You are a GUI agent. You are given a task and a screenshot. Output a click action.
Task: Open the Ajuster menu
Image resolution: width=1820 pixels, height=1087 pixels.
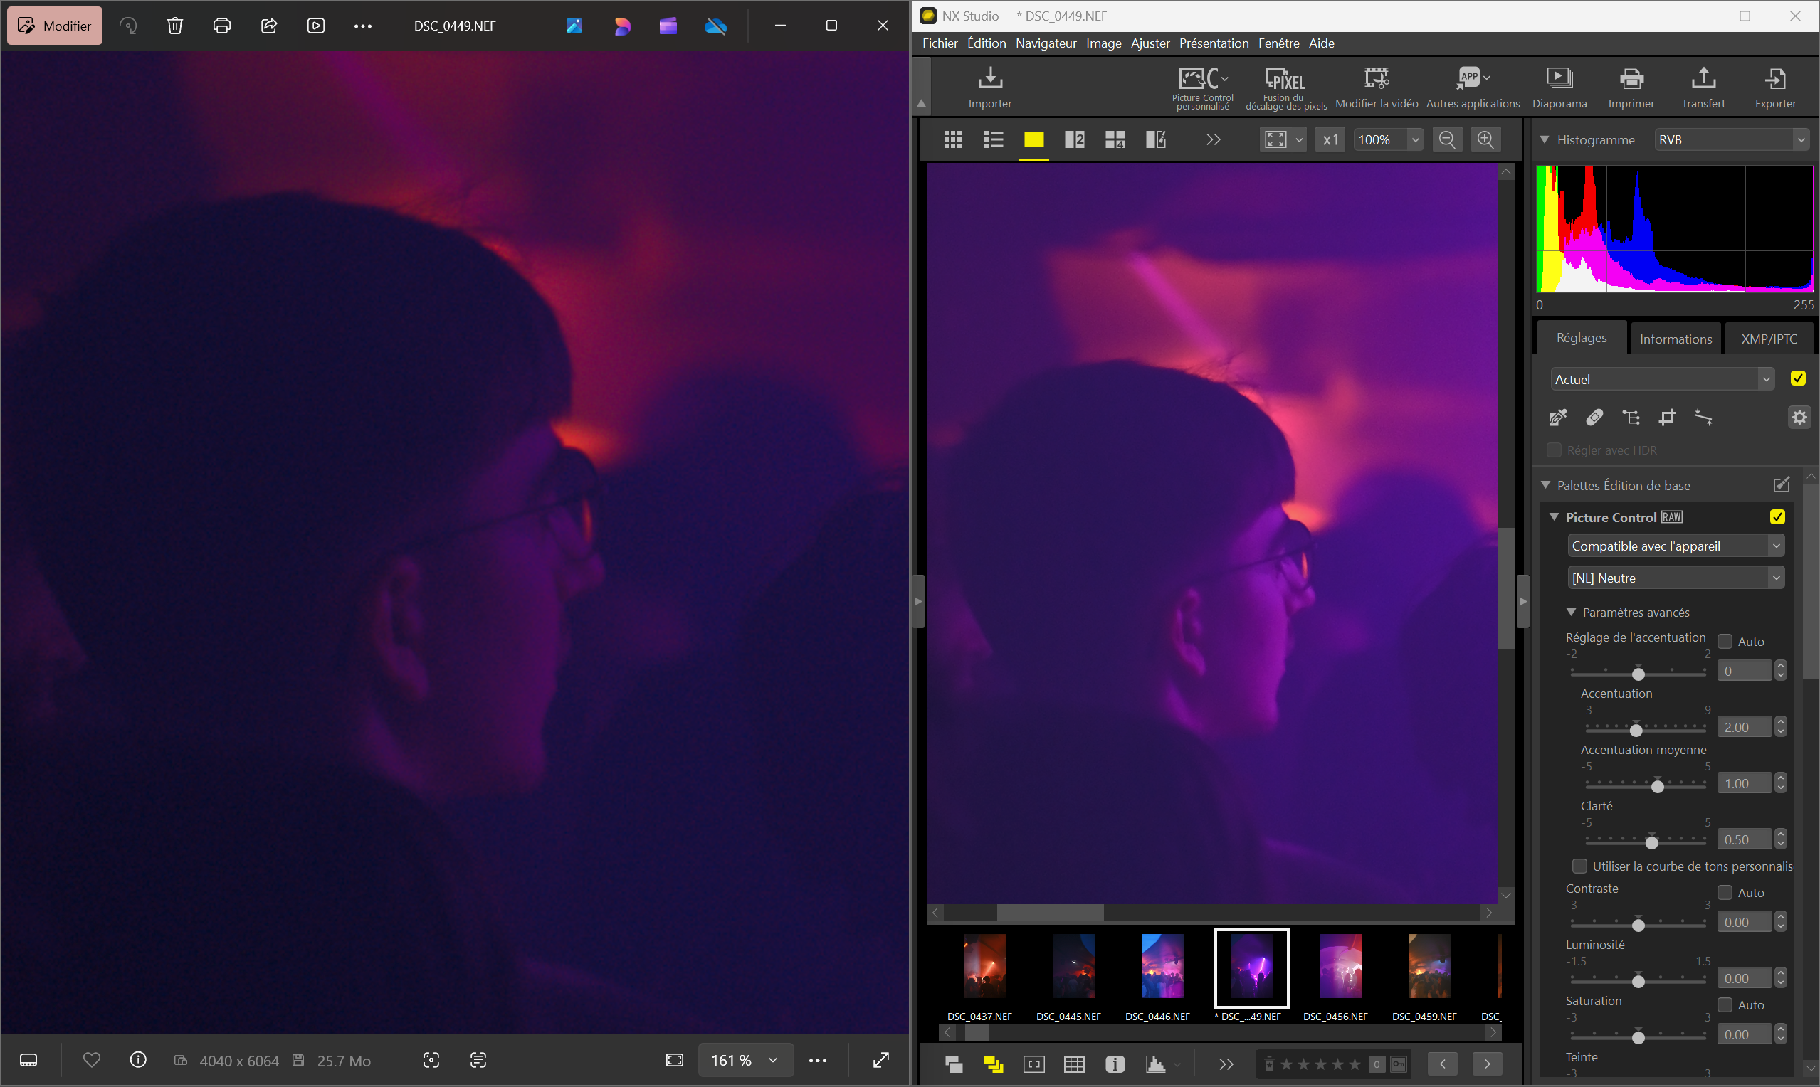pyautogui.click(x=1150, y=43)
